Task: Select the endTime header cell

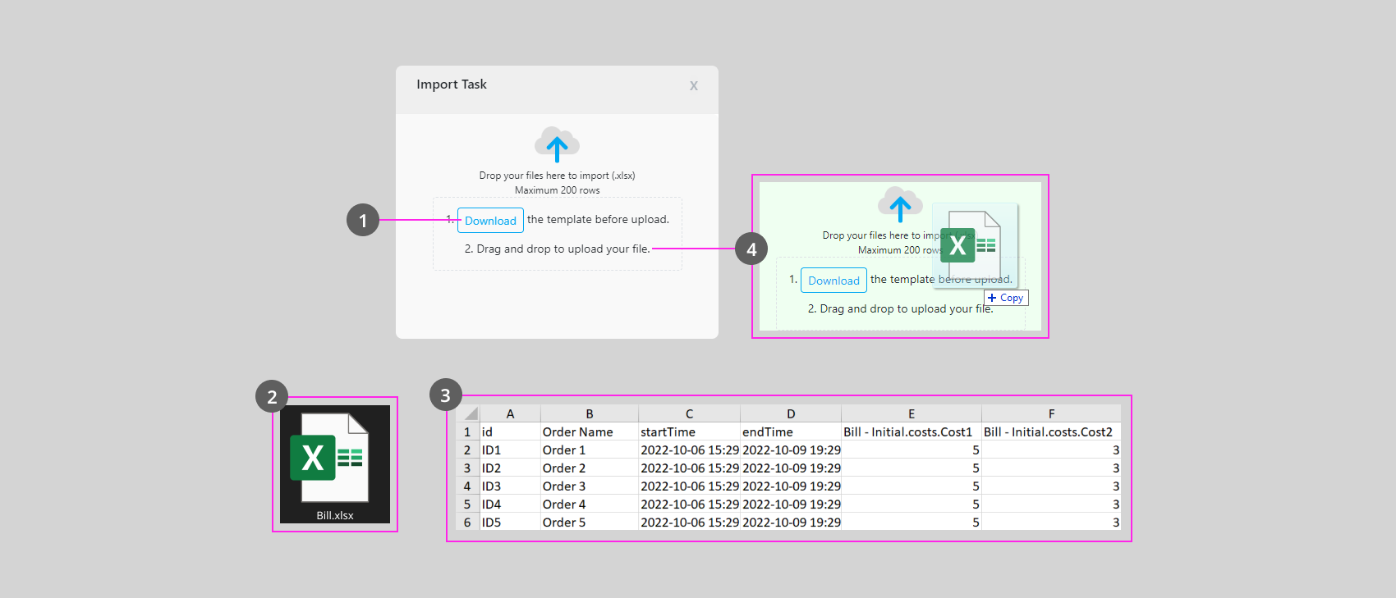Action: (790, 432)
